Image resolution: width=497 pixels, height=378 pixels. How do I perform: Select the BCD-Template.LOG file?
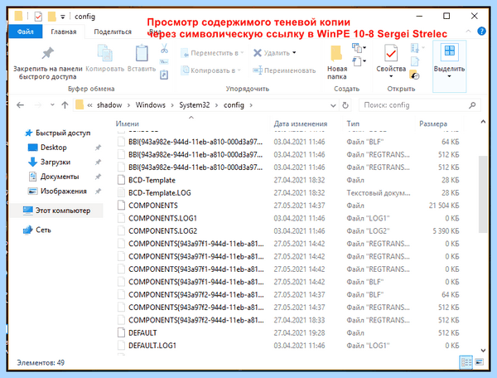tap(159, 193)
